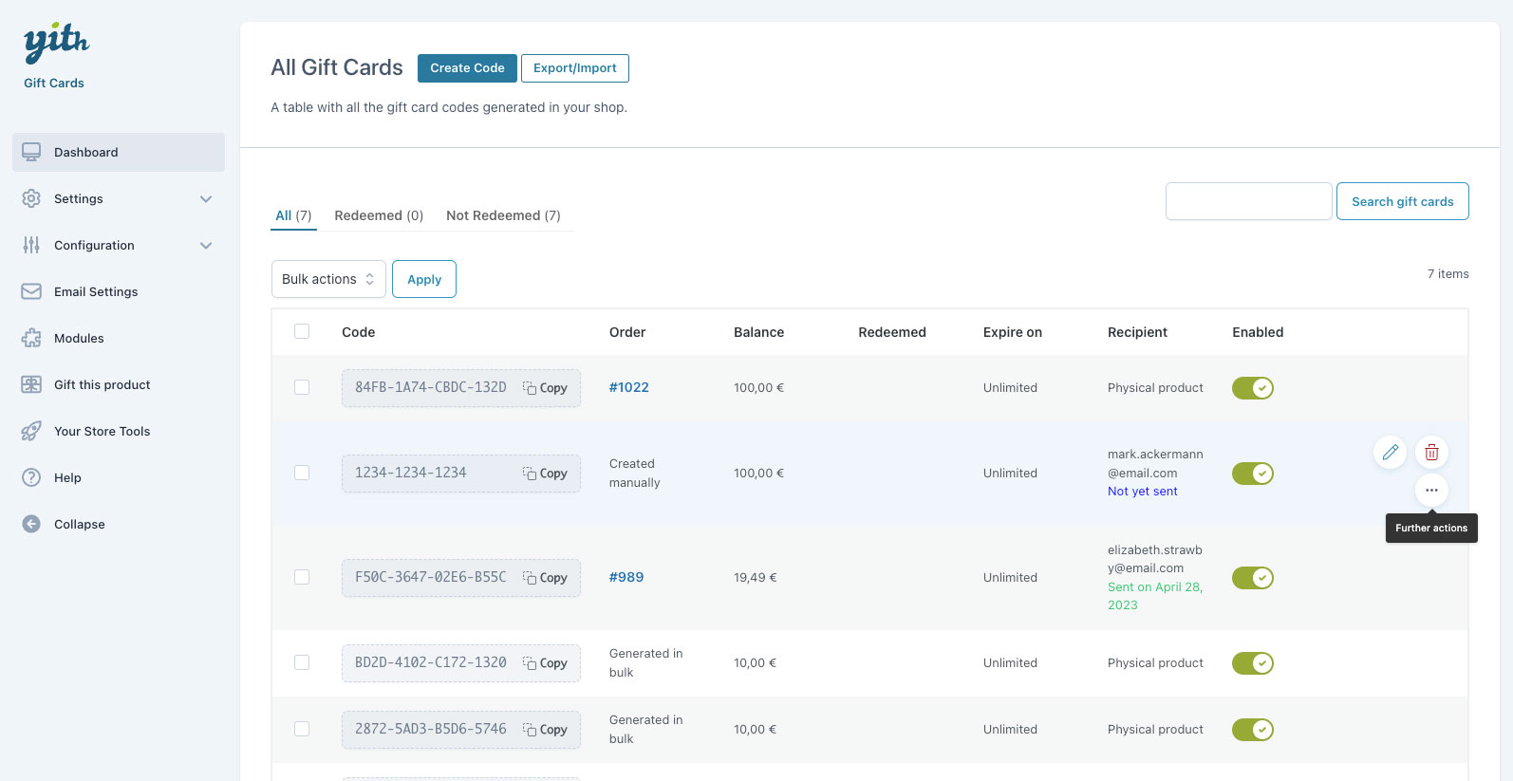Copy the code 84FB-1A74-CBDC-132D

point(545,388)
